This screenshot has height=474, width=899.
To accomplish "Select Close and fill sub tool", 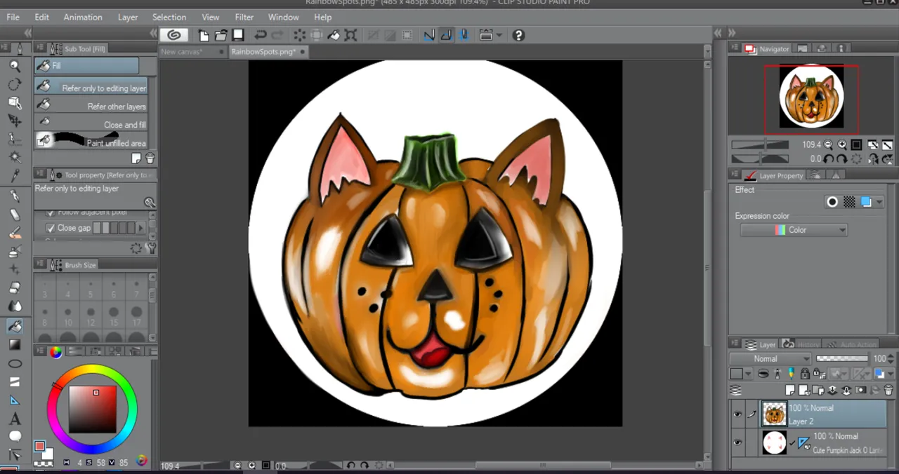I will (x=91, y=125).
